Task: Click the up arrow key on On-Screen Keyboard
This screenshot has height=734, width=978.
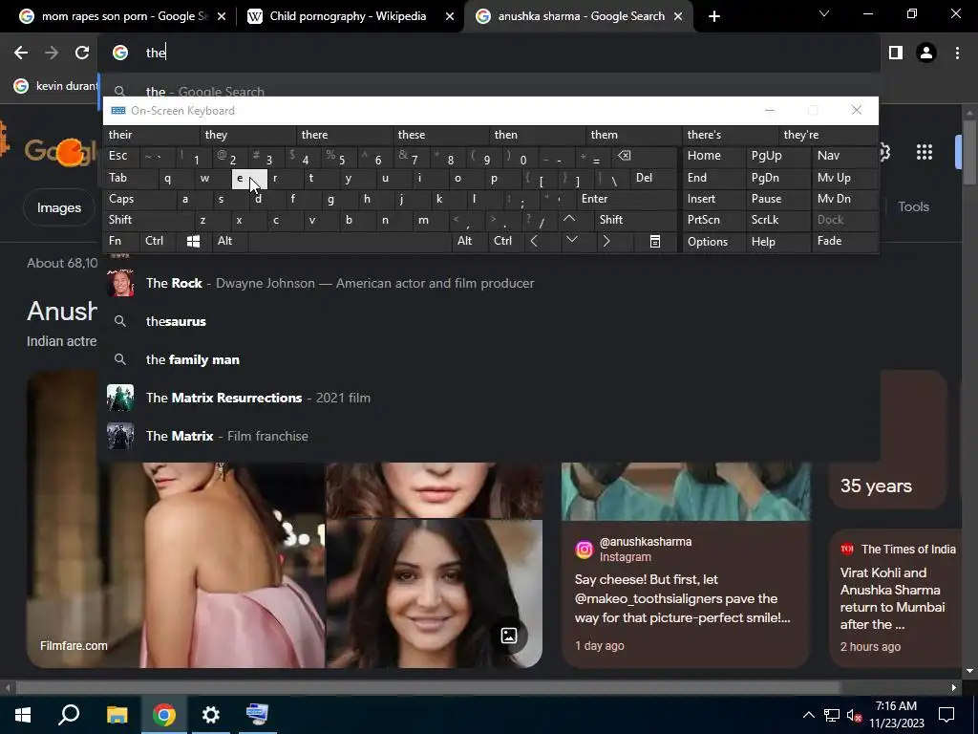Action: 569,219
